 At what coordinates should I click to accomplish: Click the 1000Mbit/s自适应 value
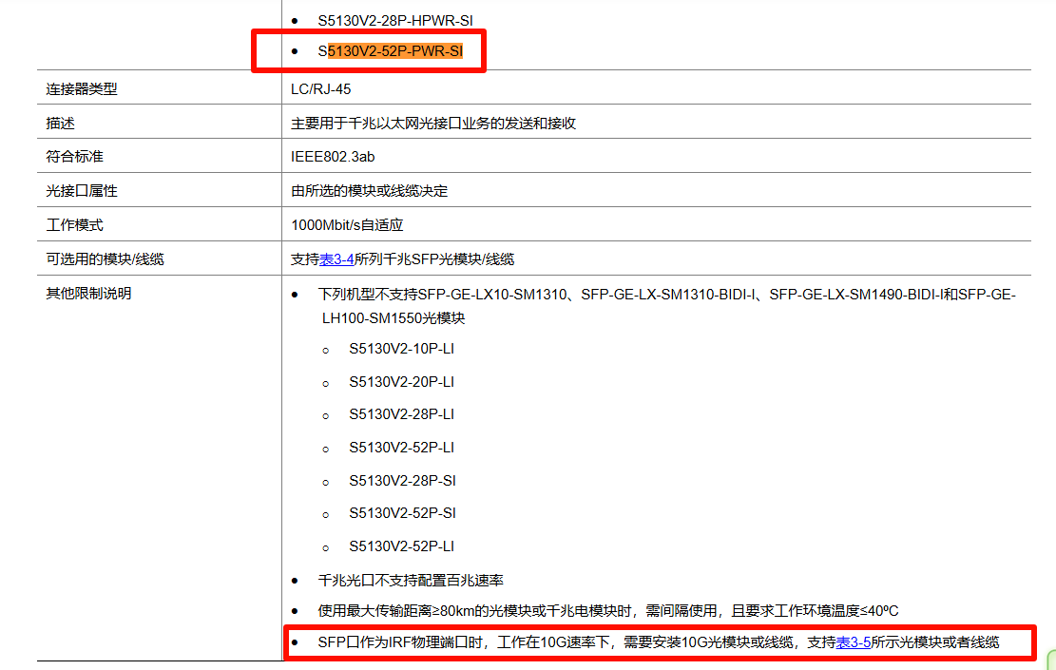(347, 225)
